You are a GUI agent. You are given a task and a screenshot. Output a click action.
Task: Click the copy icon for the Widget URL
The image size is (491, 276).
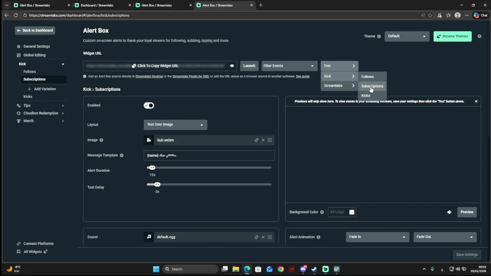(134, 66)
